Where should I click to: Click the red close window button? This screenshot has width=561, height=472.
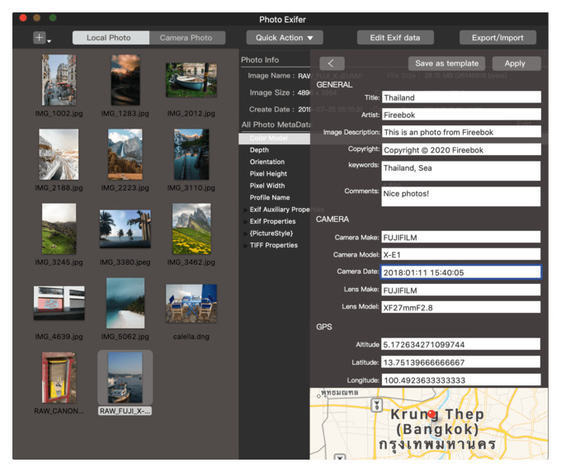[23, 17]
